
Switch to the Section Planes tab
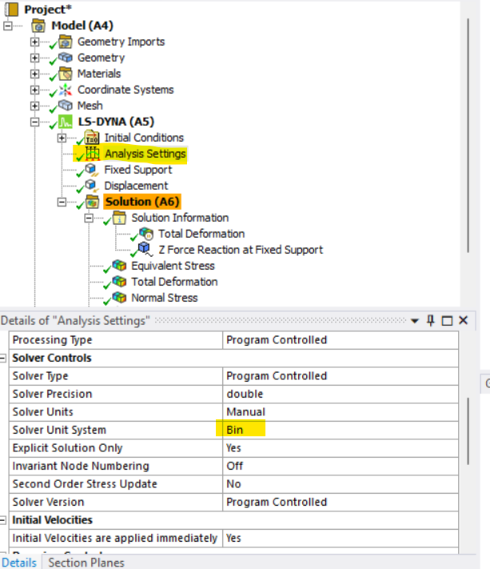click(x=86, y=562)
